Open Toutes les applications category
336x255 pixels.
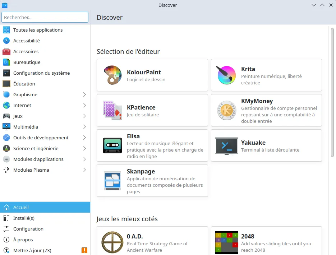(x=38, y=30)
